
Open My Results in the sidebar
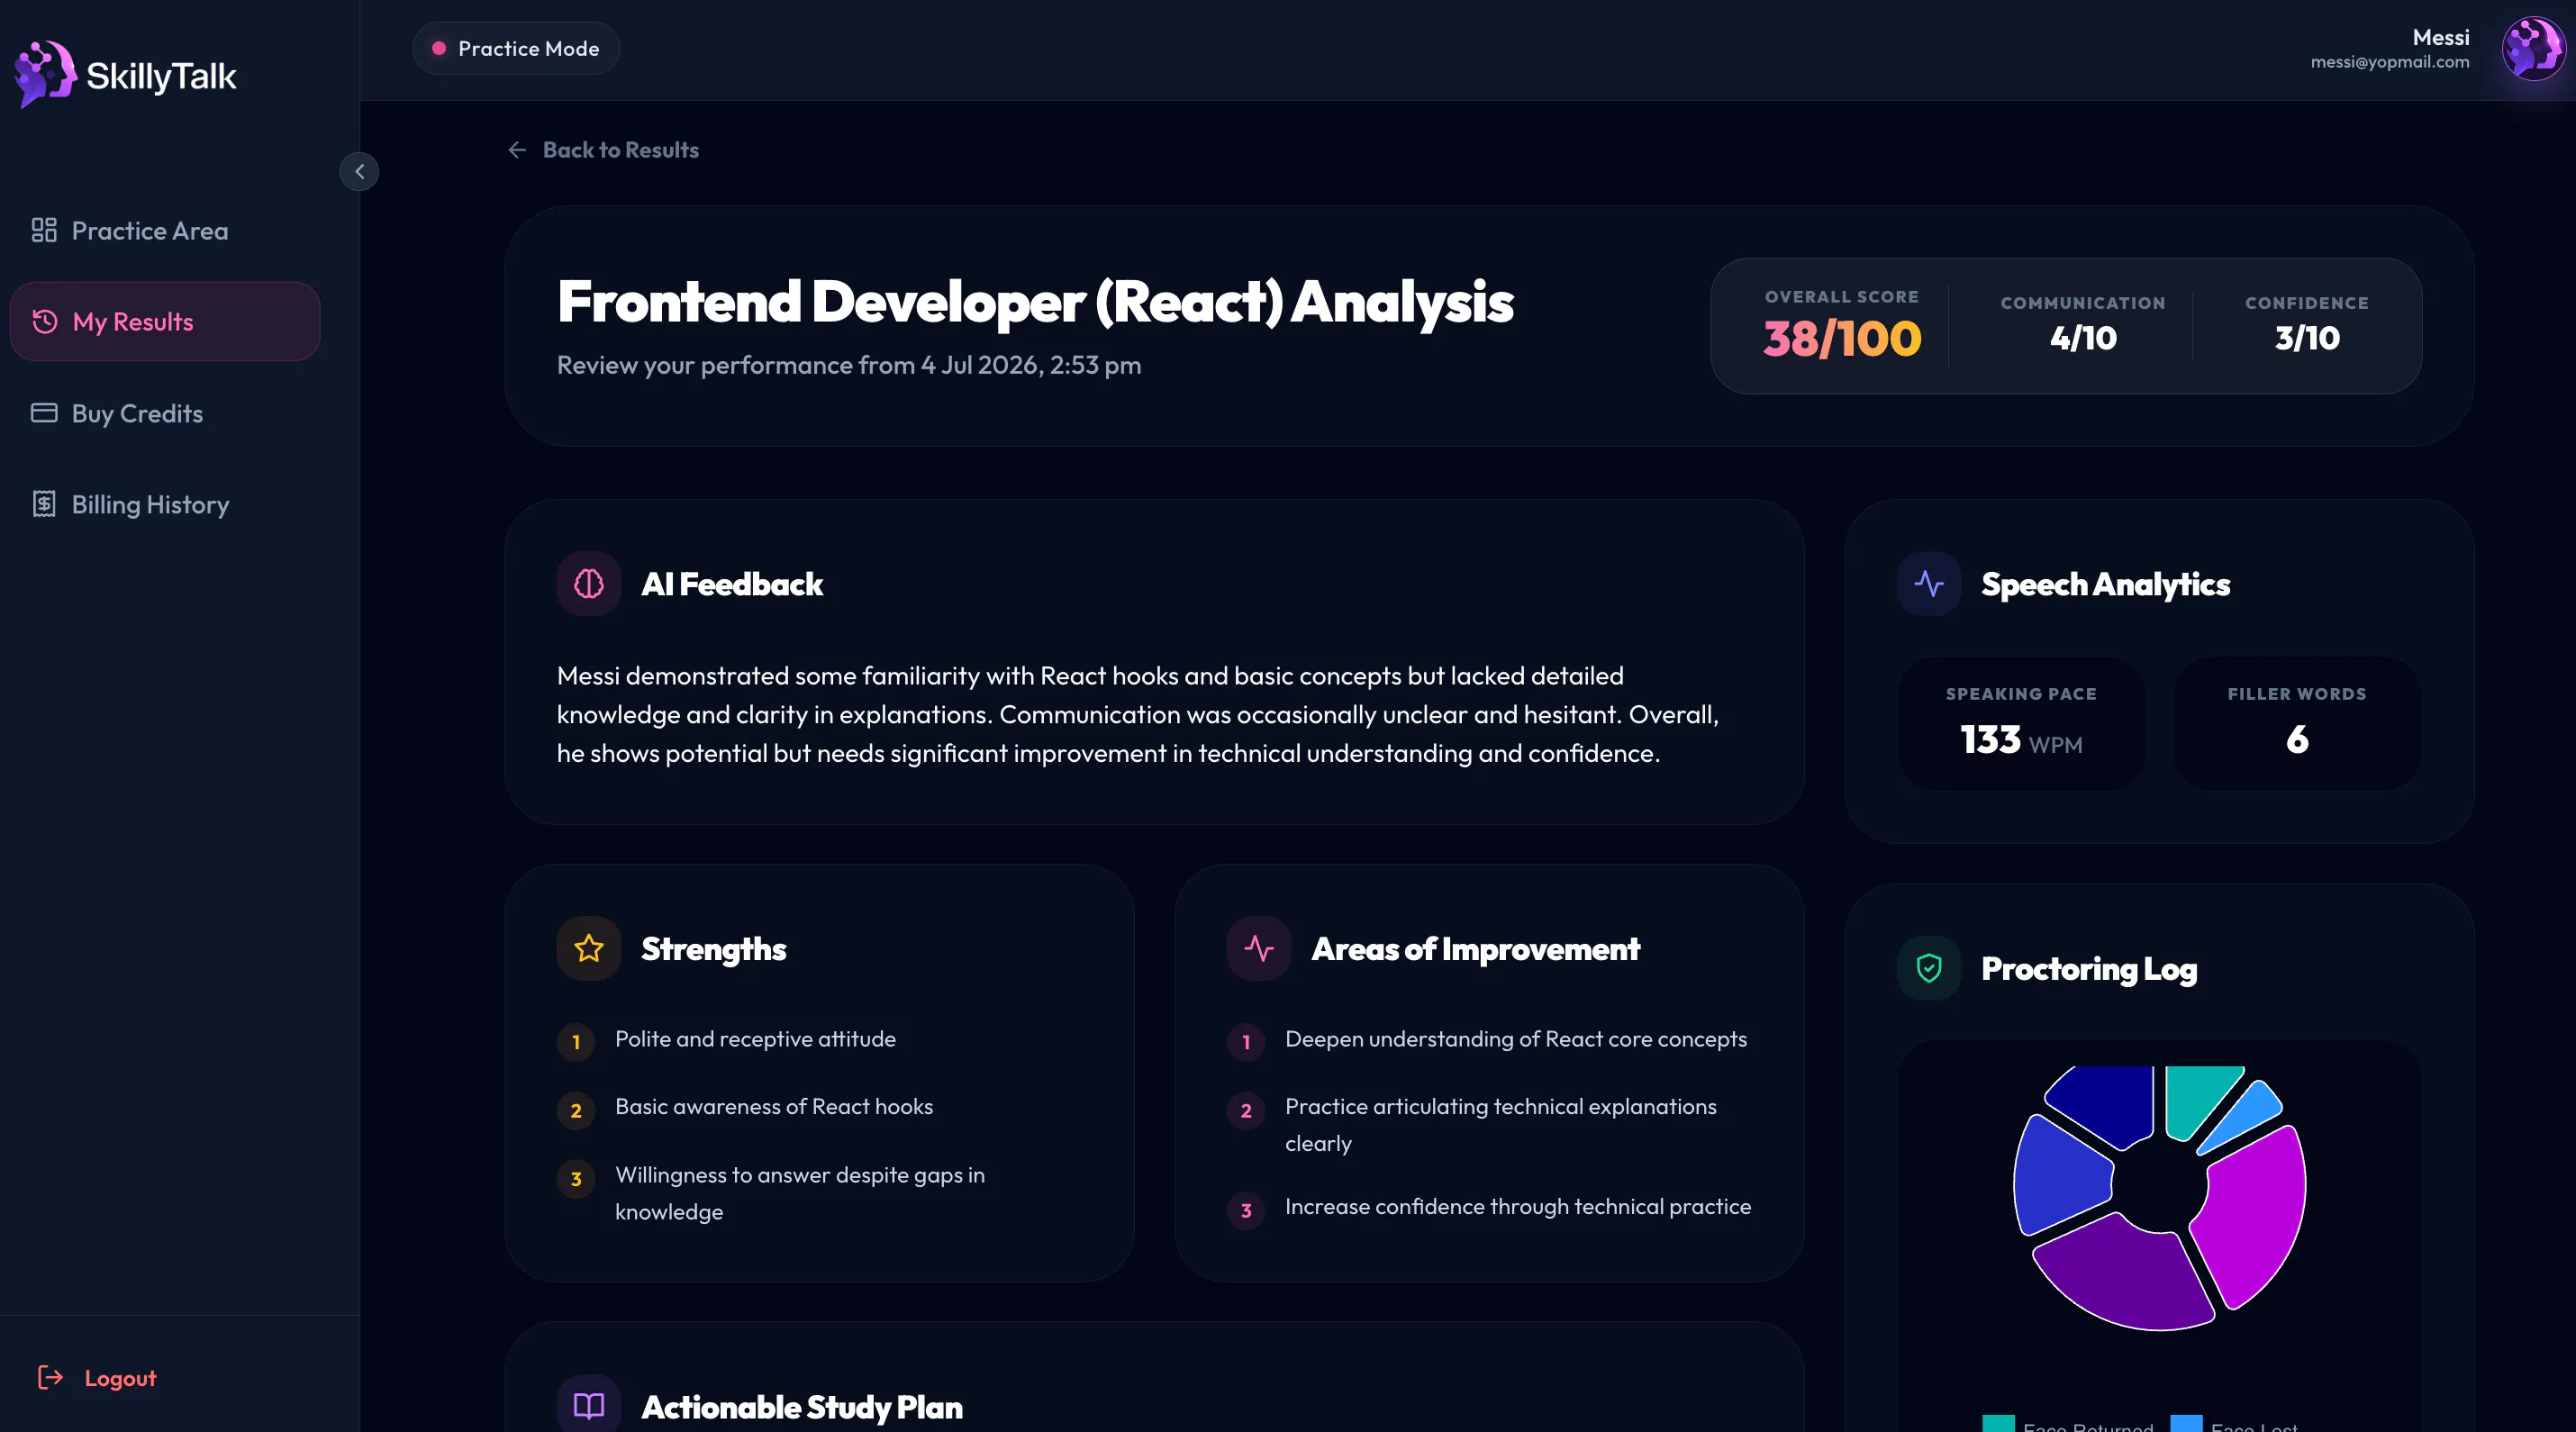(x=165, y=322)
